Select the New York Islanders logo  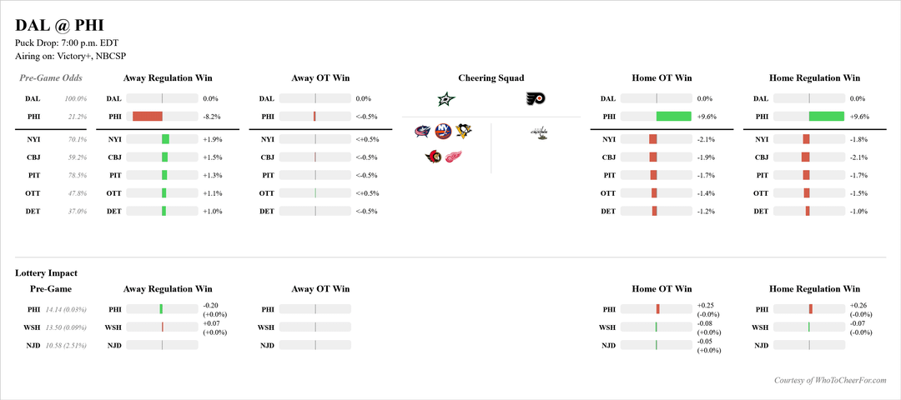click(x=443, y=132)
